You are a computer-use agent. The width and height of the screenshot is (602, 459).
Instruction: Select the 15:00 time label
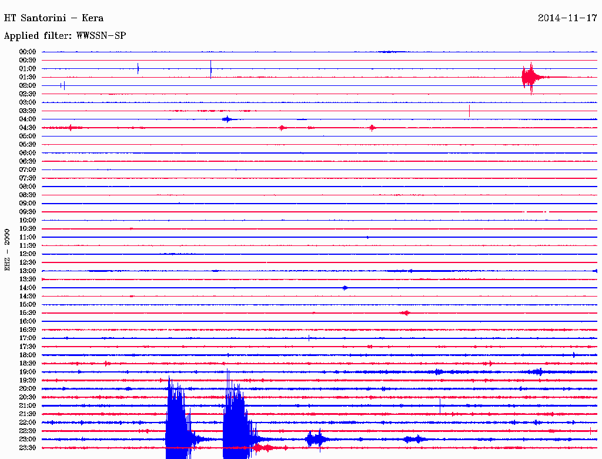28,304
